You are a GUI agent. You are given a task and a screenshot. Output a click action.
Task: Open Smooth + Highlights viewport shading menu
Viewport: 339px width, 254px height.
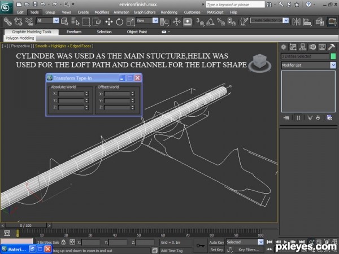63,46
